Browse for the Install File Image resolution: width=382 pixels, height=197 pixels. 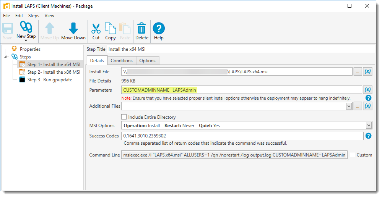[x=358, y=71]
